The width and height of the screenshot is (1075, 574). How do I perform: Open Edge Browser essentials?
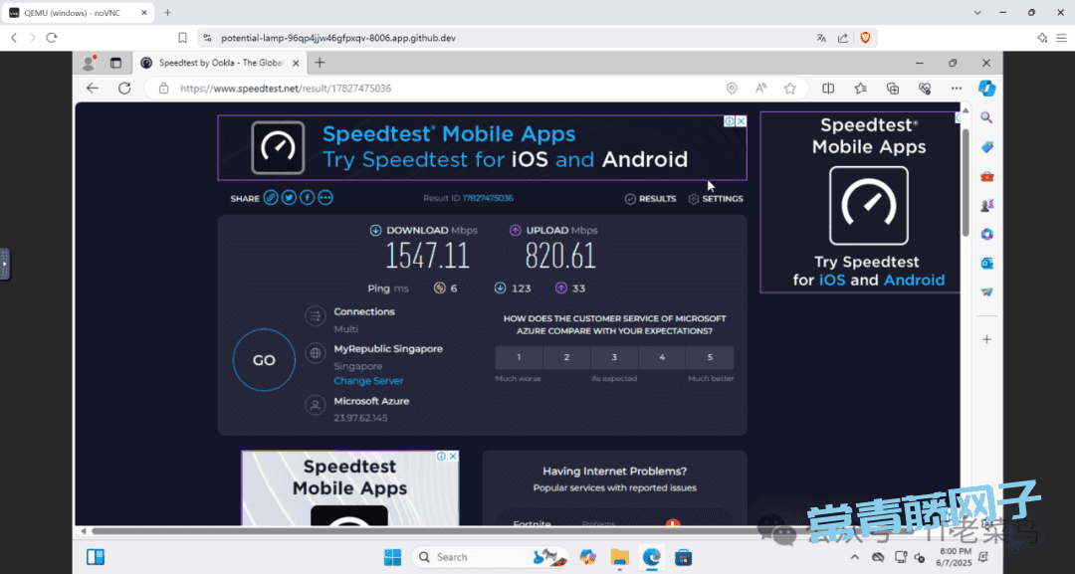924,89
